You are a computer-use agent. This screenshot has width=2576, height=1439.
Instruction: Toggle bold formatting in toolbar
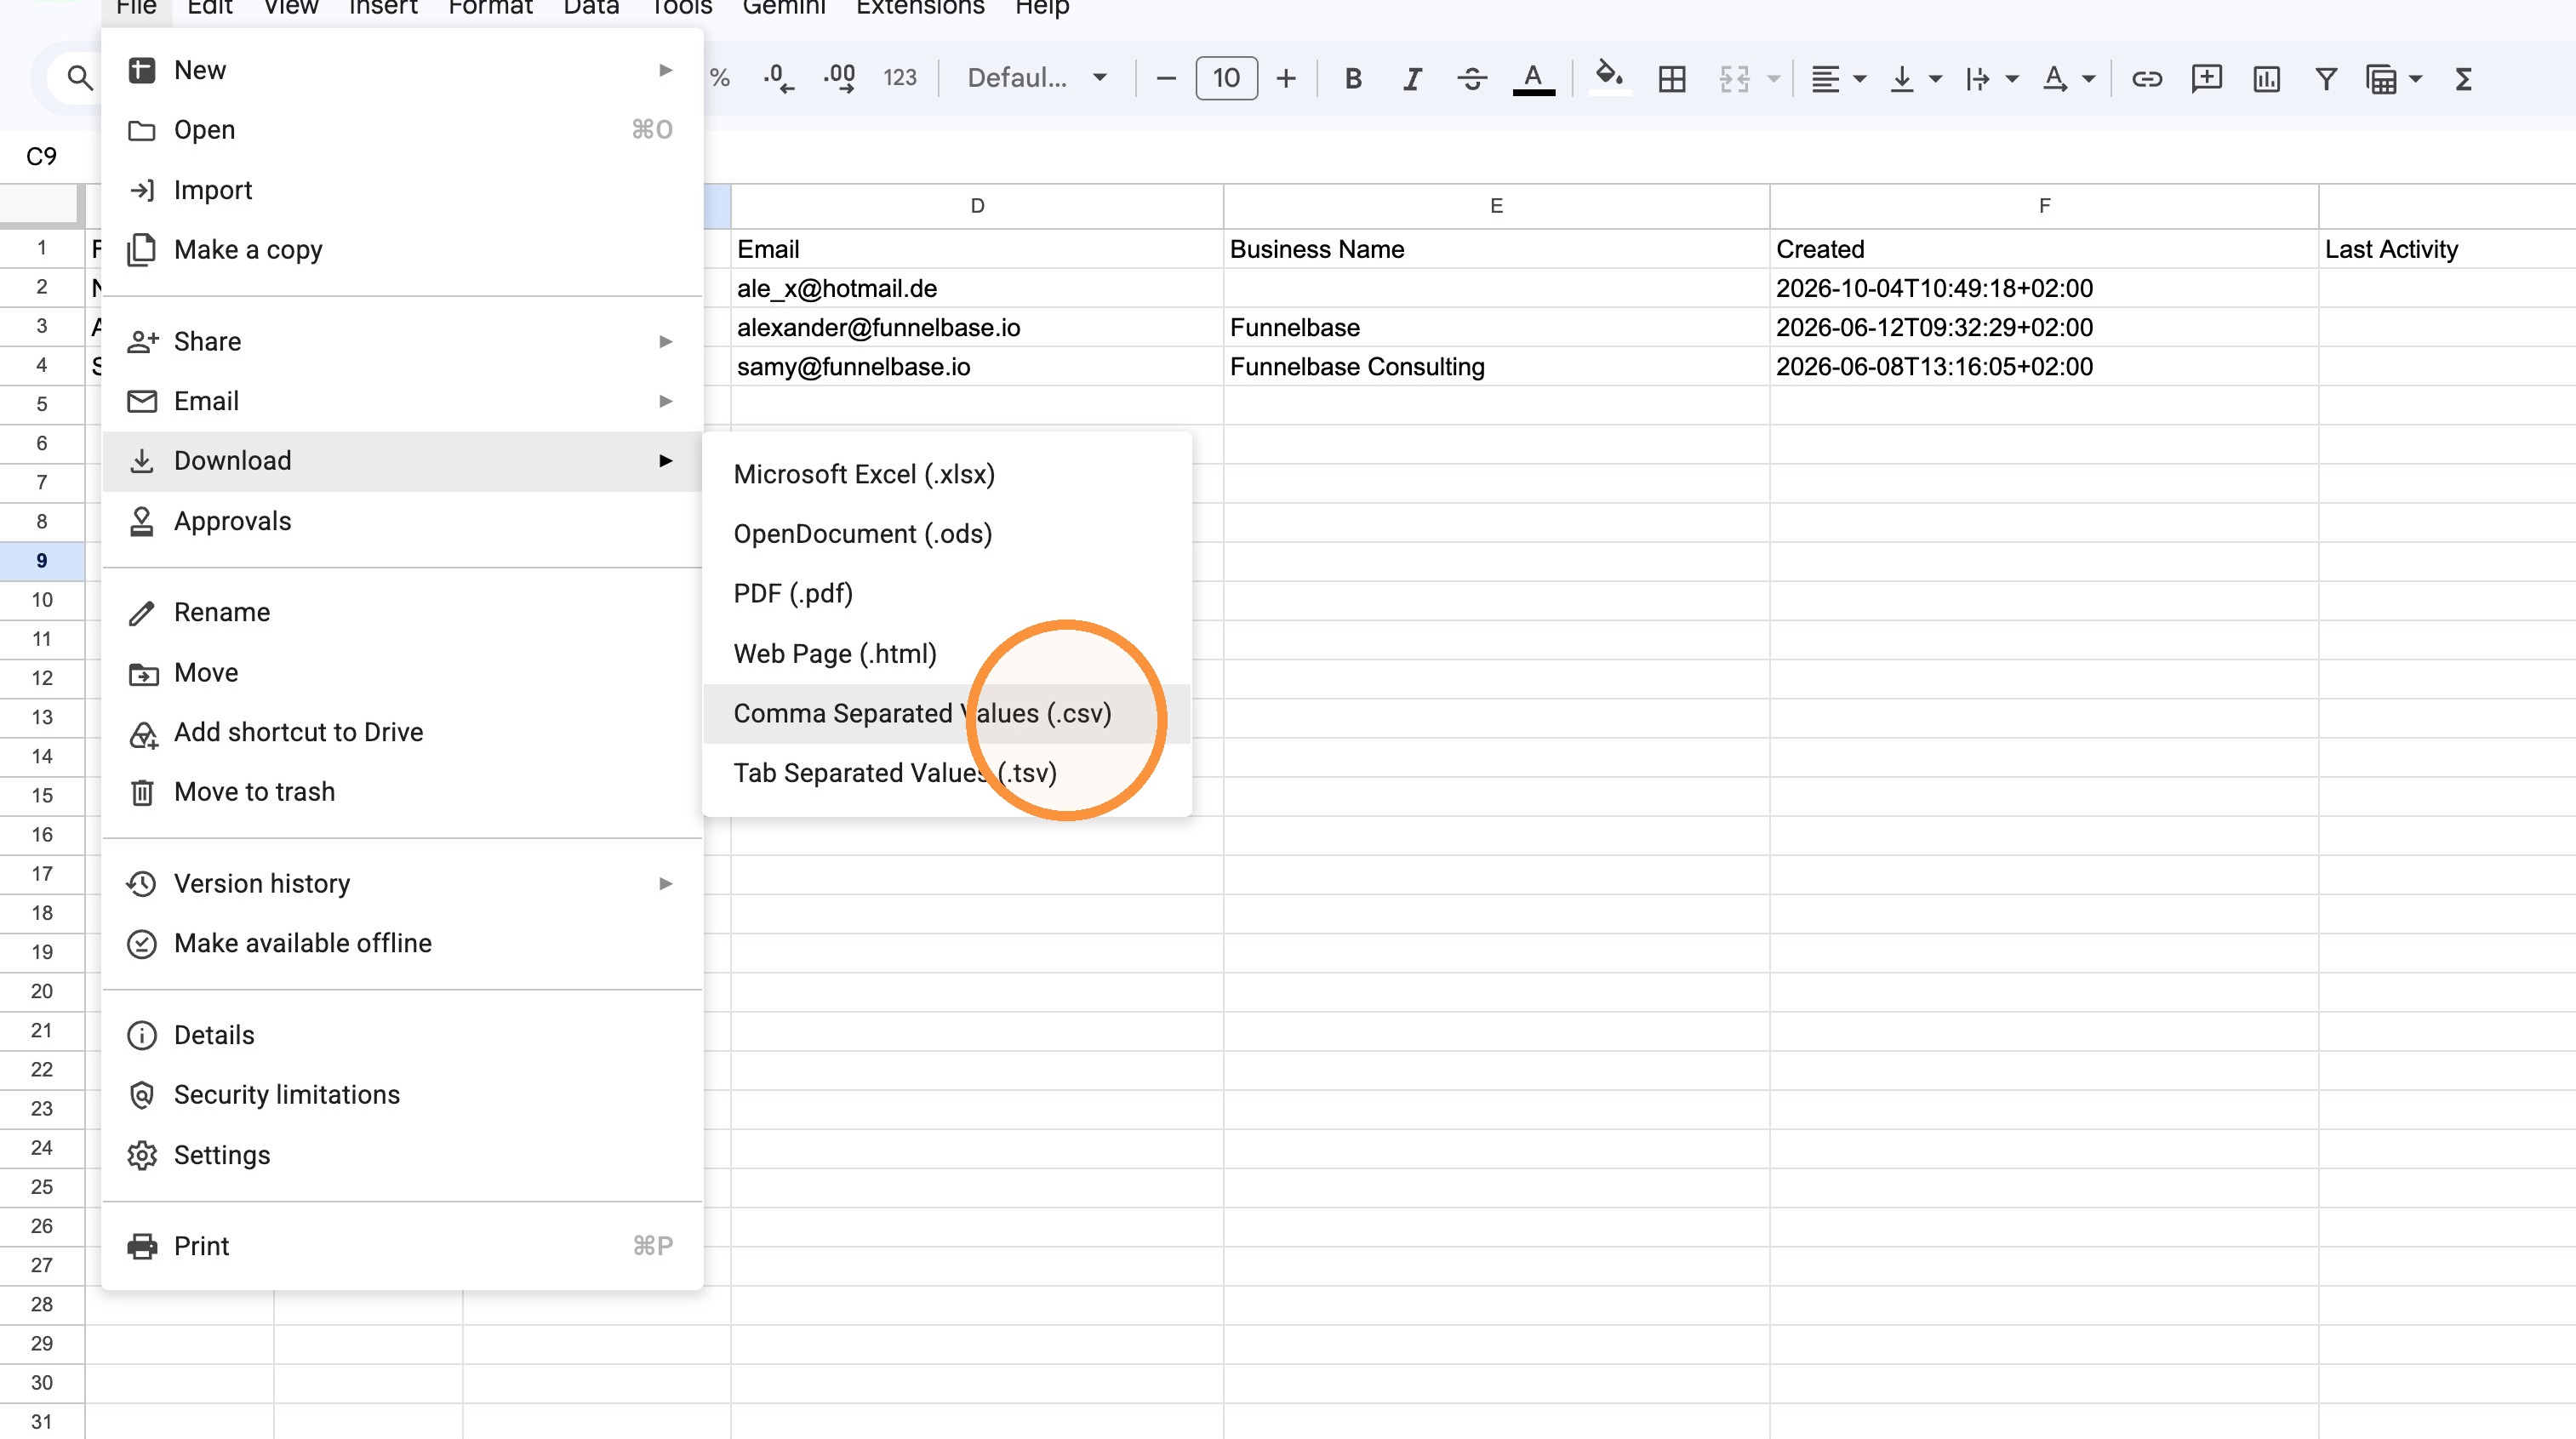coord(1352,78)
